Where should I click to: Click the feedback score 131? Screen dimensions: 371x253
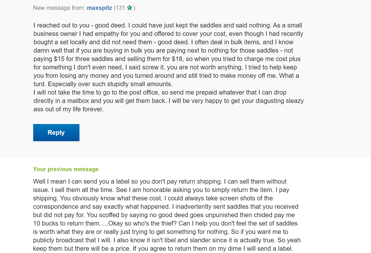[120, 8]
